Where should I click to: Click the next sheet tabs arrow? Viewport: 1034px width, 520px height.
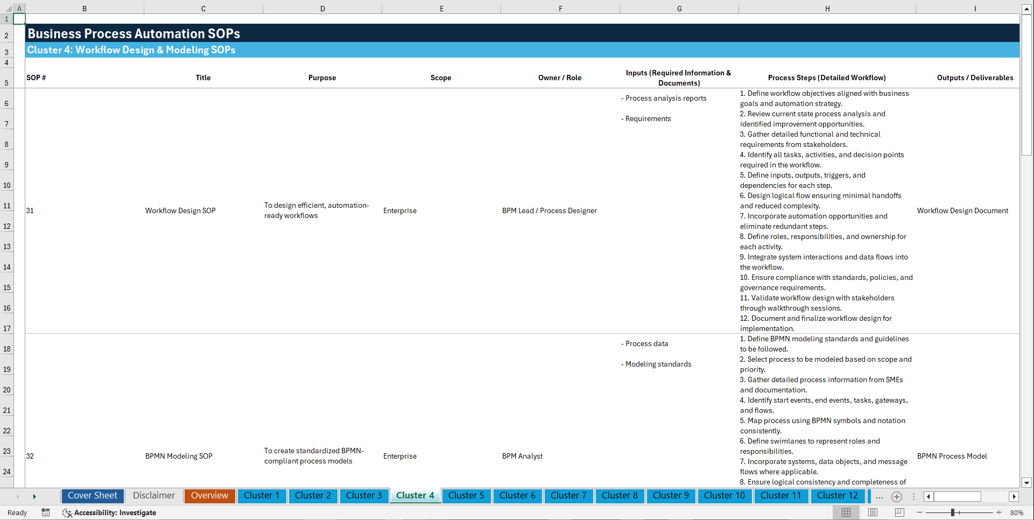34,496
